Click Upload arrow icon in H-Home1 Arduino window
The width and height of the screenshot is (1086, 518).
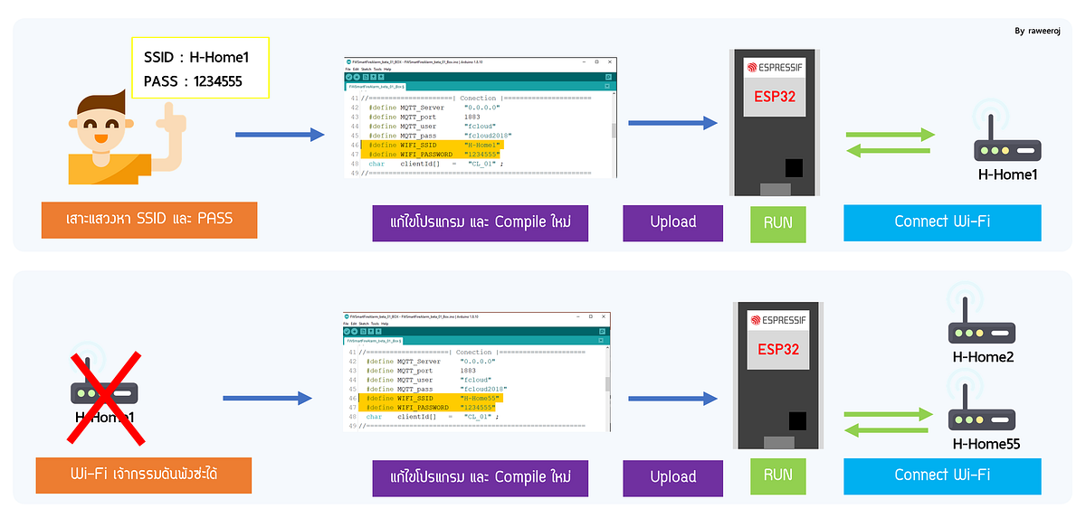click(x=357, y=78)
